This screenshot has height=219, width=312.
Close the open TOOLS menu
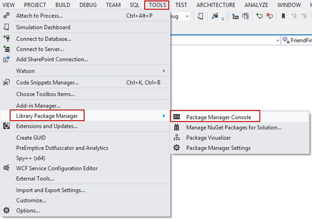coord(157,5)
